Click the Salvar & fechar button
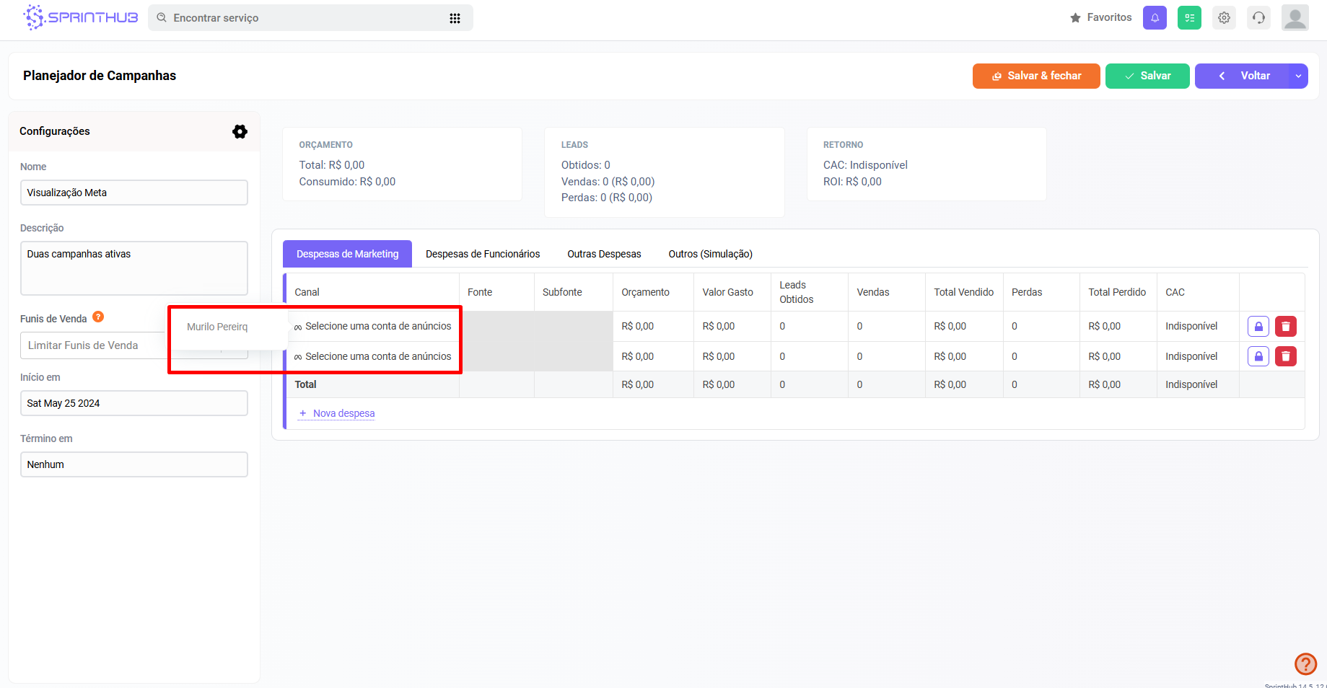Image resolution: width=1327 pixels, height=688 pixels. [x=1035, y=76]
